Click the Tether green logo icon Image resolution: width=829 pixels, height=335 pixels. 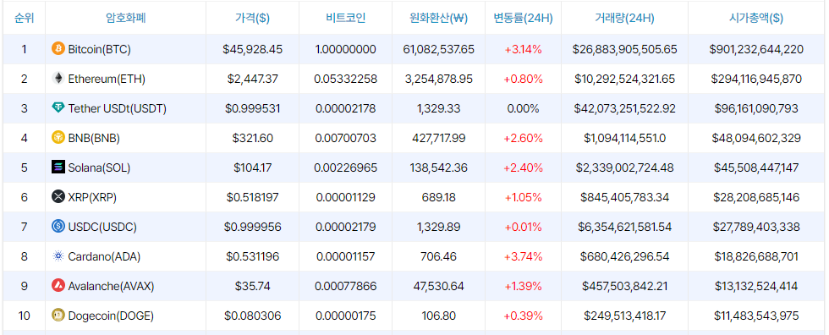point(58,108)
